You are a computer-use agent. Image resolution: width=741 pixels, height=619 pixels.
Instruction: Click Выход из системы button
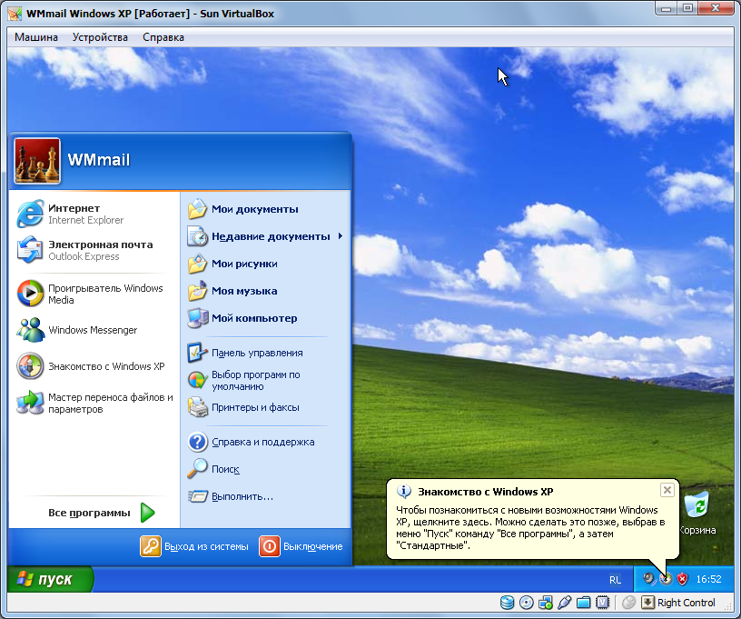[x=194, y=546]
